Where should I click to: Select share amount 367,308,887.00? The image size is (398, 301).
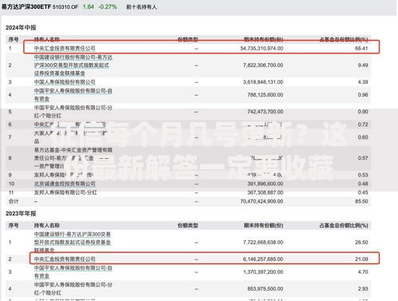coord(265,192)
